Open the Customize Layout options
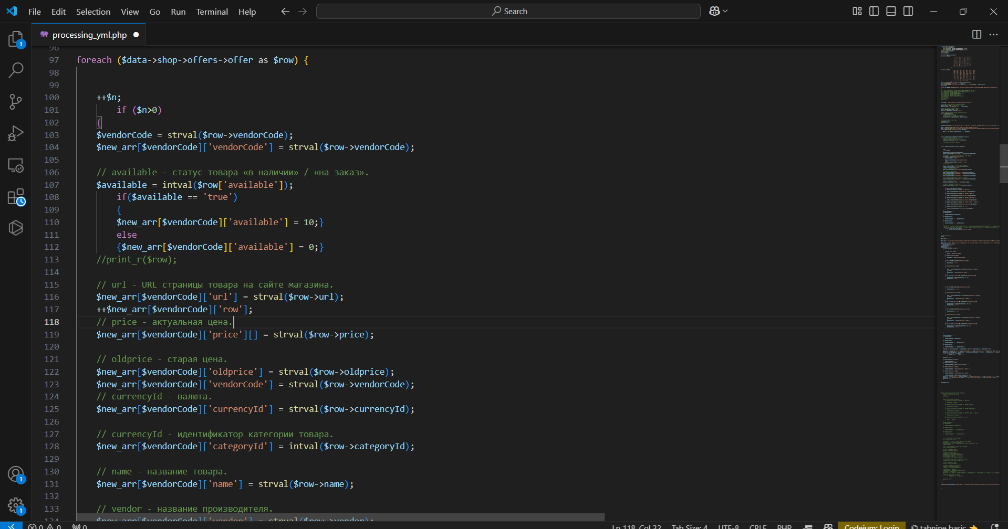Screen dimensions: 1008x529 [x=857, y=11]
